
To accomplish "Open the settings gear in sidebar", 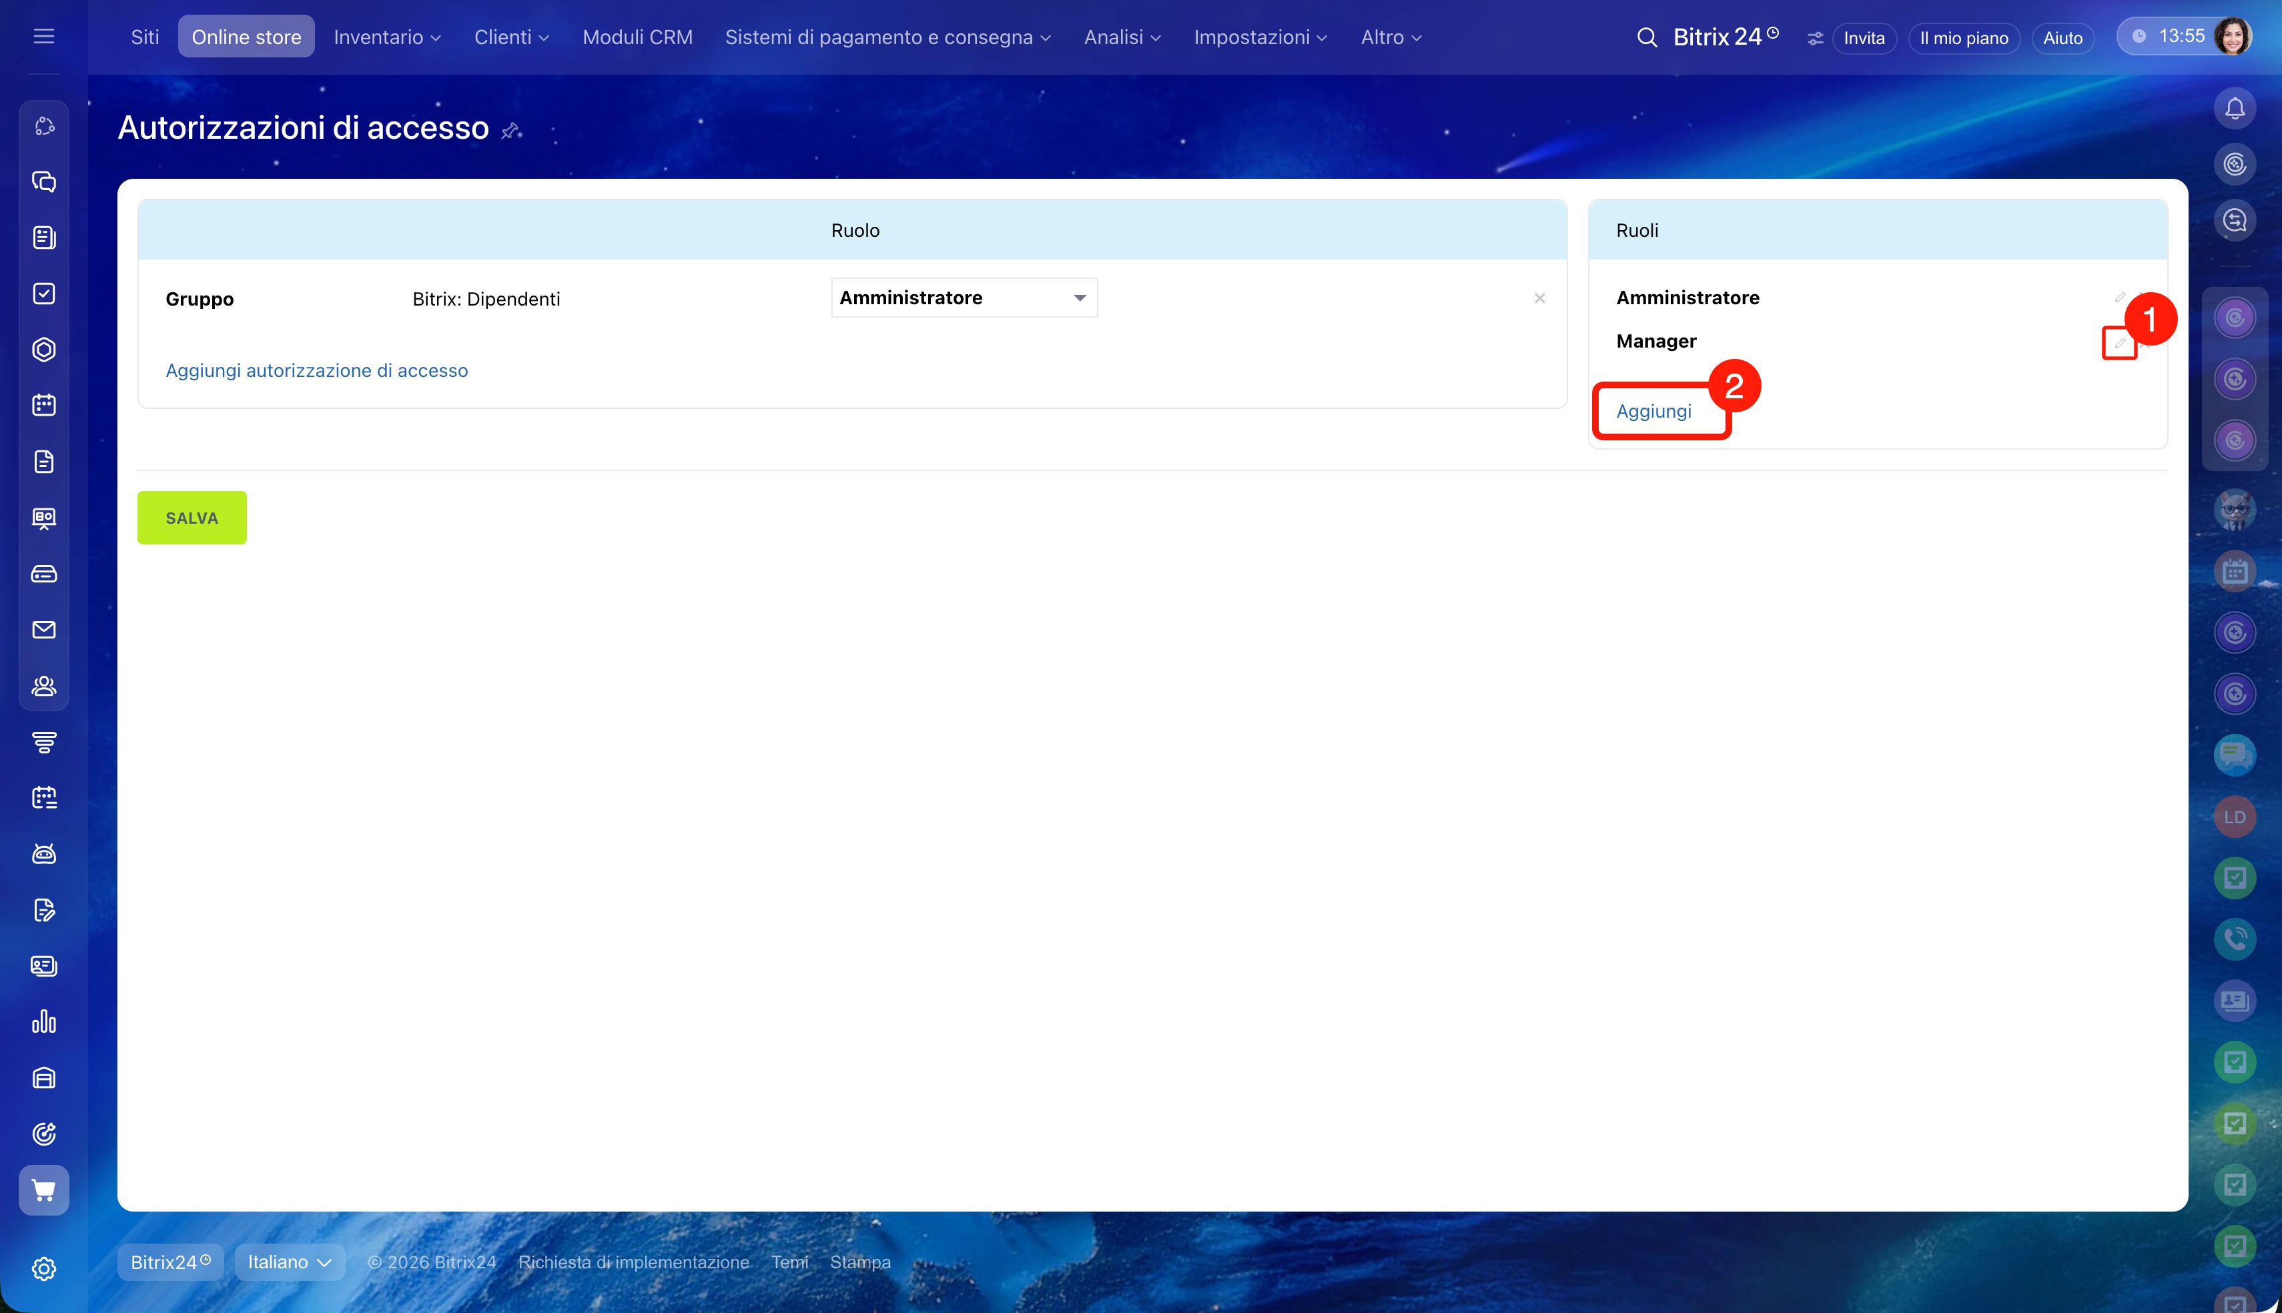I will (x=43, y=1269).
